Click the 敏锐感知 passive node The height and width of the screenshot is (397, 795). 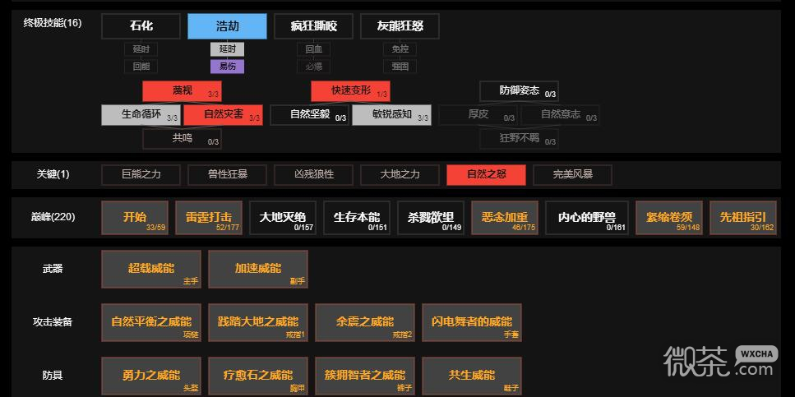point(391,115)
